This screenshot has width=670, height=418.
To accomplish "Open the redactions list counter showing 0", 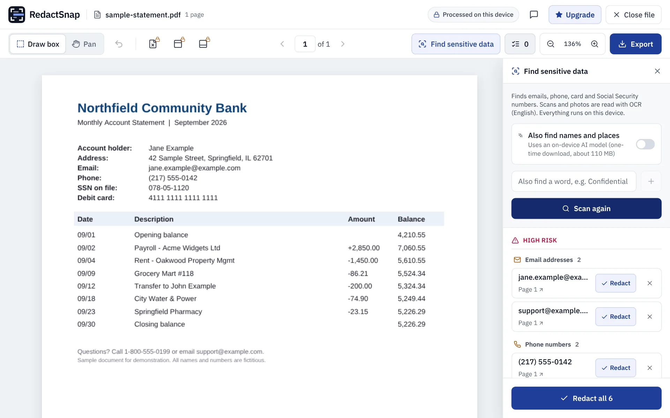I will [x=520, y=44].
